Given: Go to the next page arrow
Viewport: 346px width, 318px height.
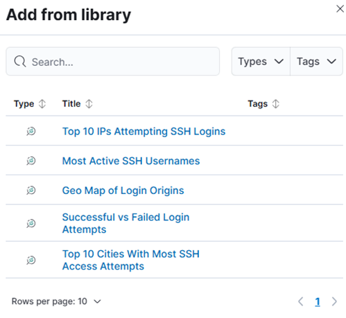Looking at the screenshot, I should (x=334, y=301).
